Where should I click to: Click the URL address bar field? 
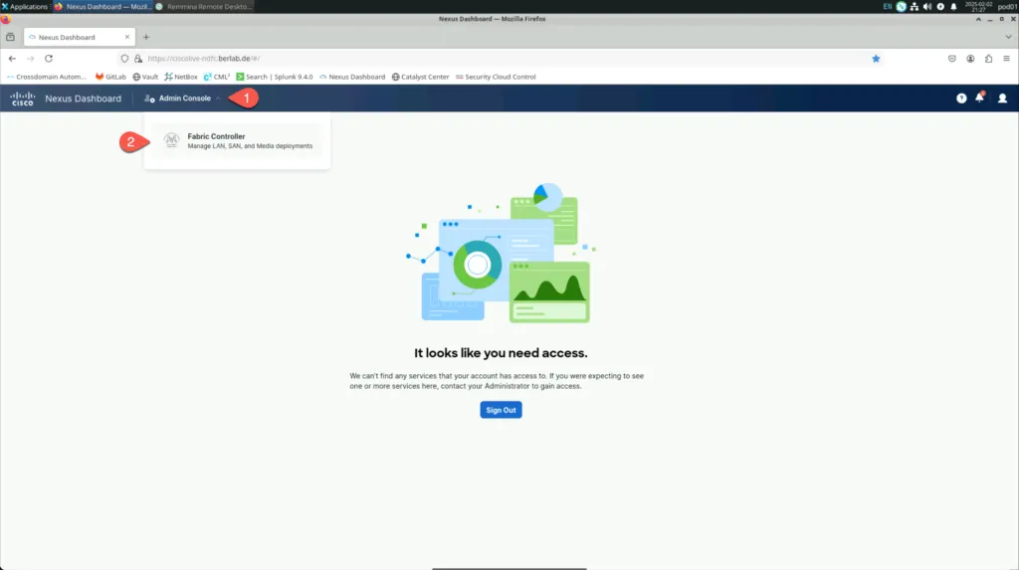point(498,59)
